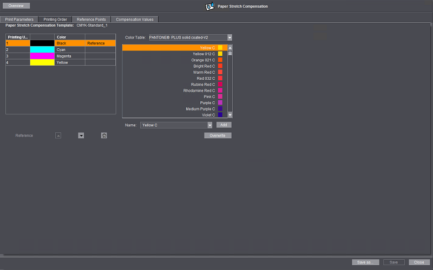Return to Overview
433x270 pixels.
tap(16, 6)
